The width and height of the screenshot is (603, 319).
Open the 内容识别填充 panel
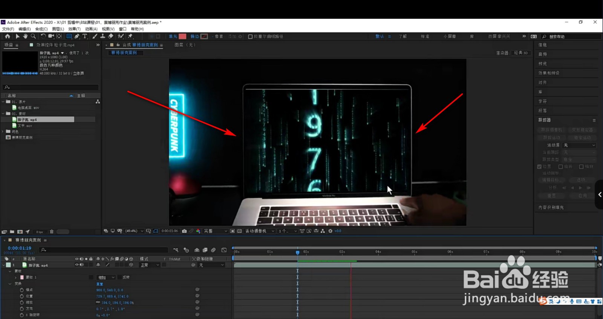pos(551,207)
